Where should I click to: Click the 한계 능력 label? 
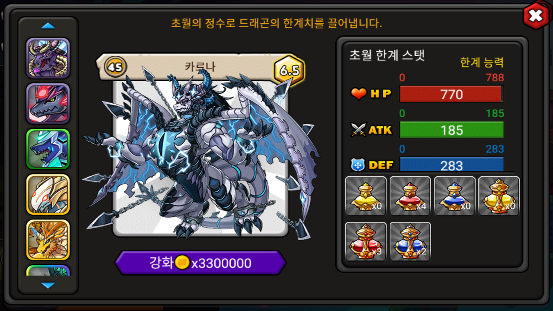482,63
